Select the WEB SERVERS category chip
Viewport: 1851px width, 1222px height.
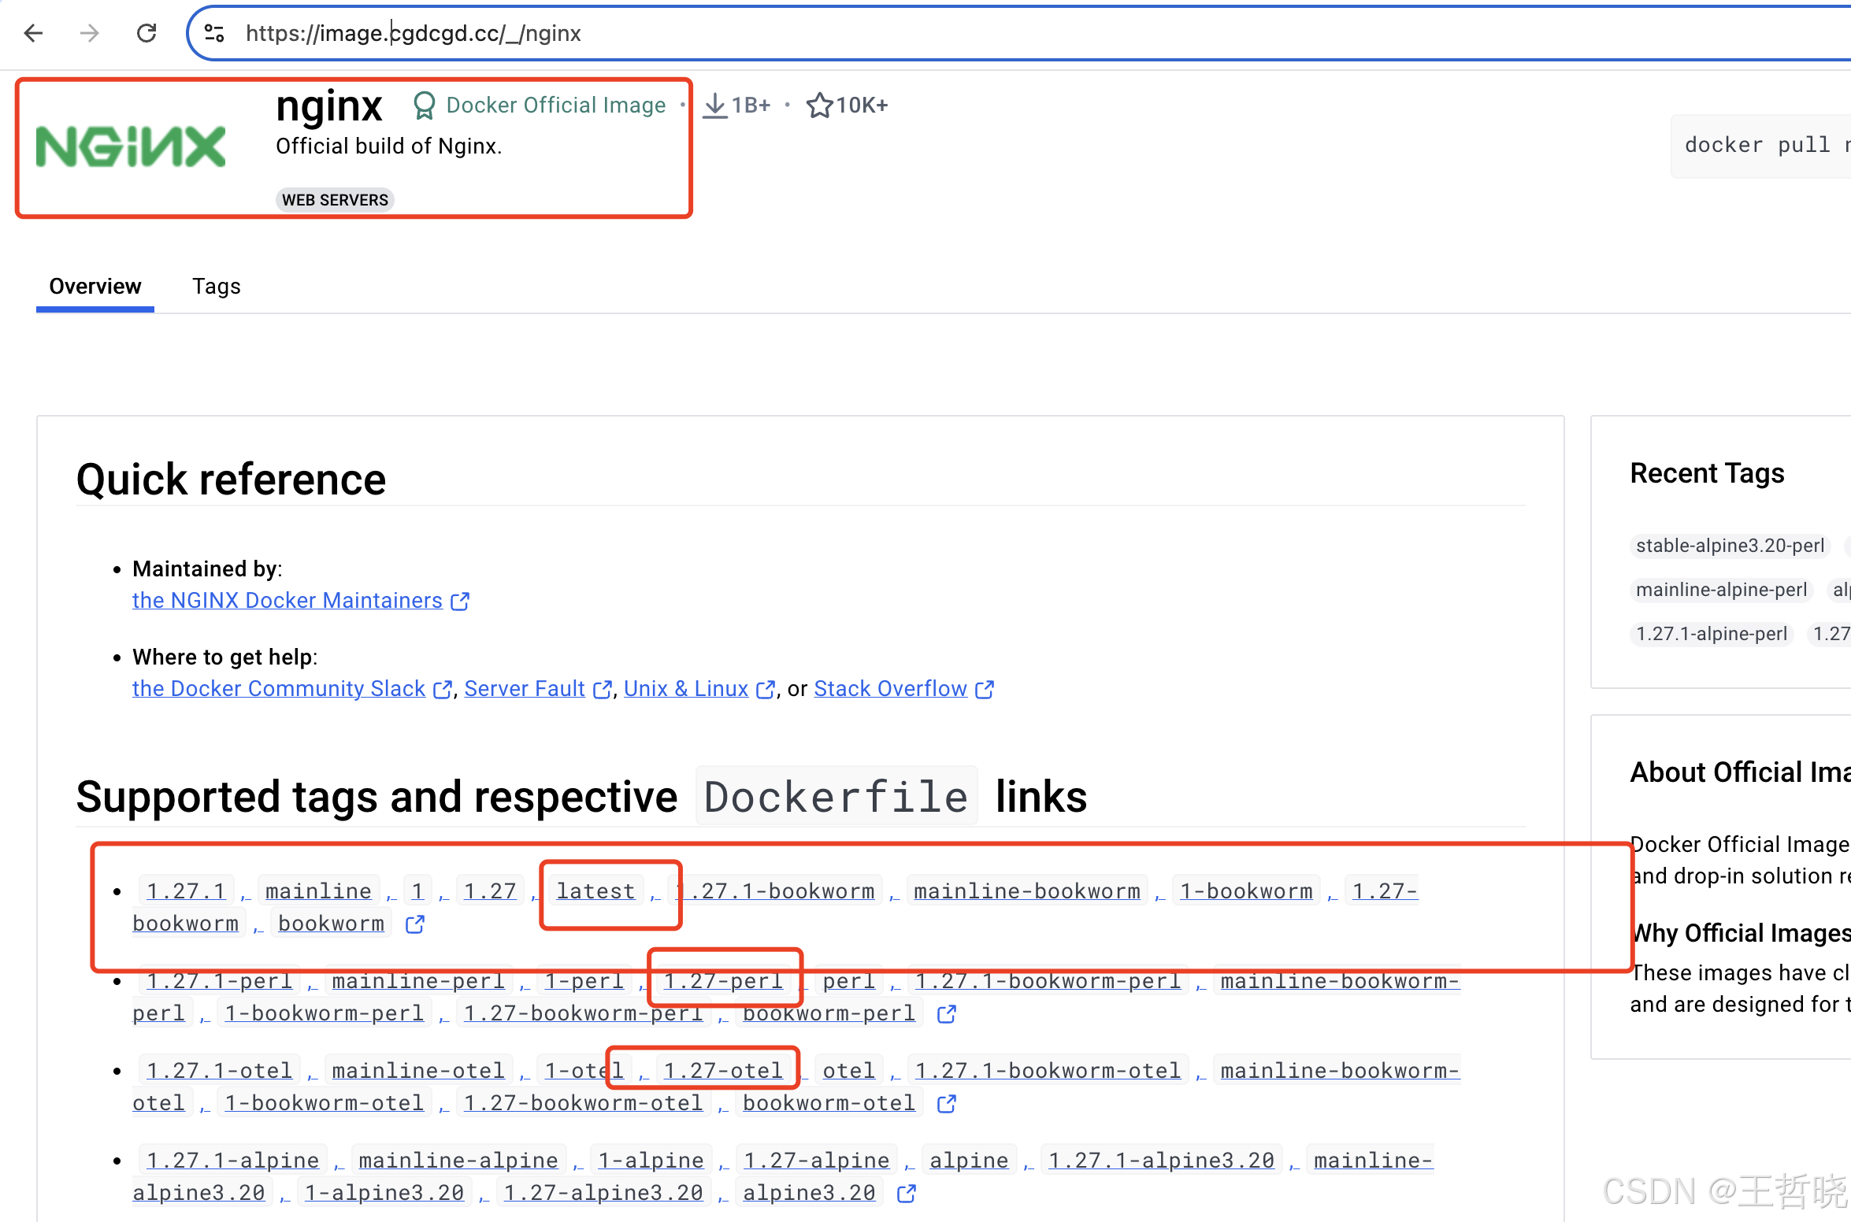336,200
